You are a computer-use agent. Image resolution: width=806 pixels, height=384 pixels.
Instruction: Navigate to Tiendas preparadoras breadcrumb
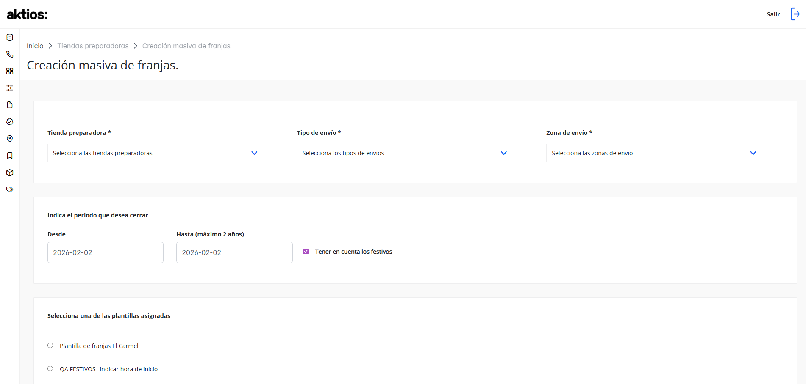pos(93,46)
